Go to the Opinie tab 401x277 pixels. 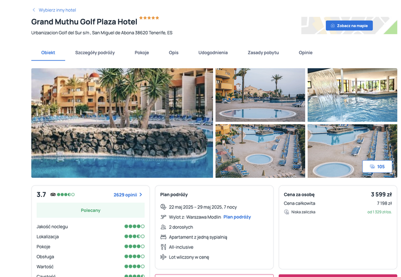tap(306, 53)
